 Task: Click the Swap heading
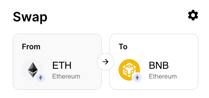30,17
